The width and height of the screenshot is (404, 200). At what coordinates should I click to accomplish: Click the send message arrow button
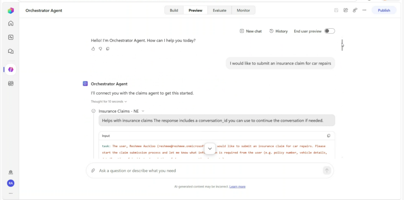click(x=327, y=170)
